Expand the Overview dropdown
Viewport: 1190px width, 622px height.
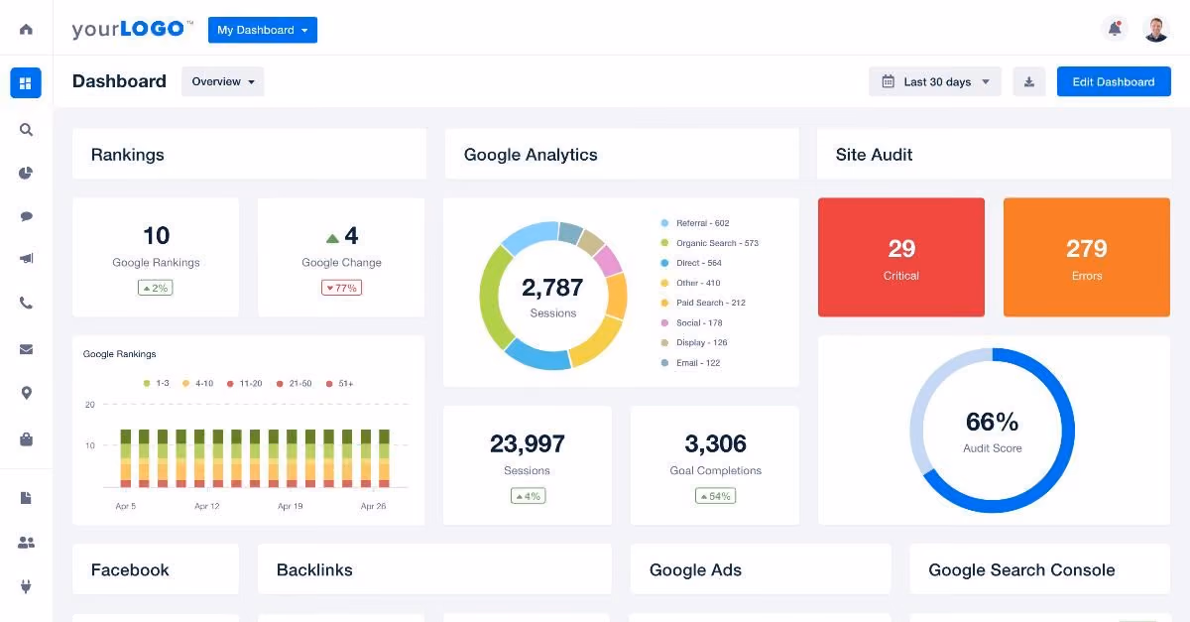click(223, 81)
